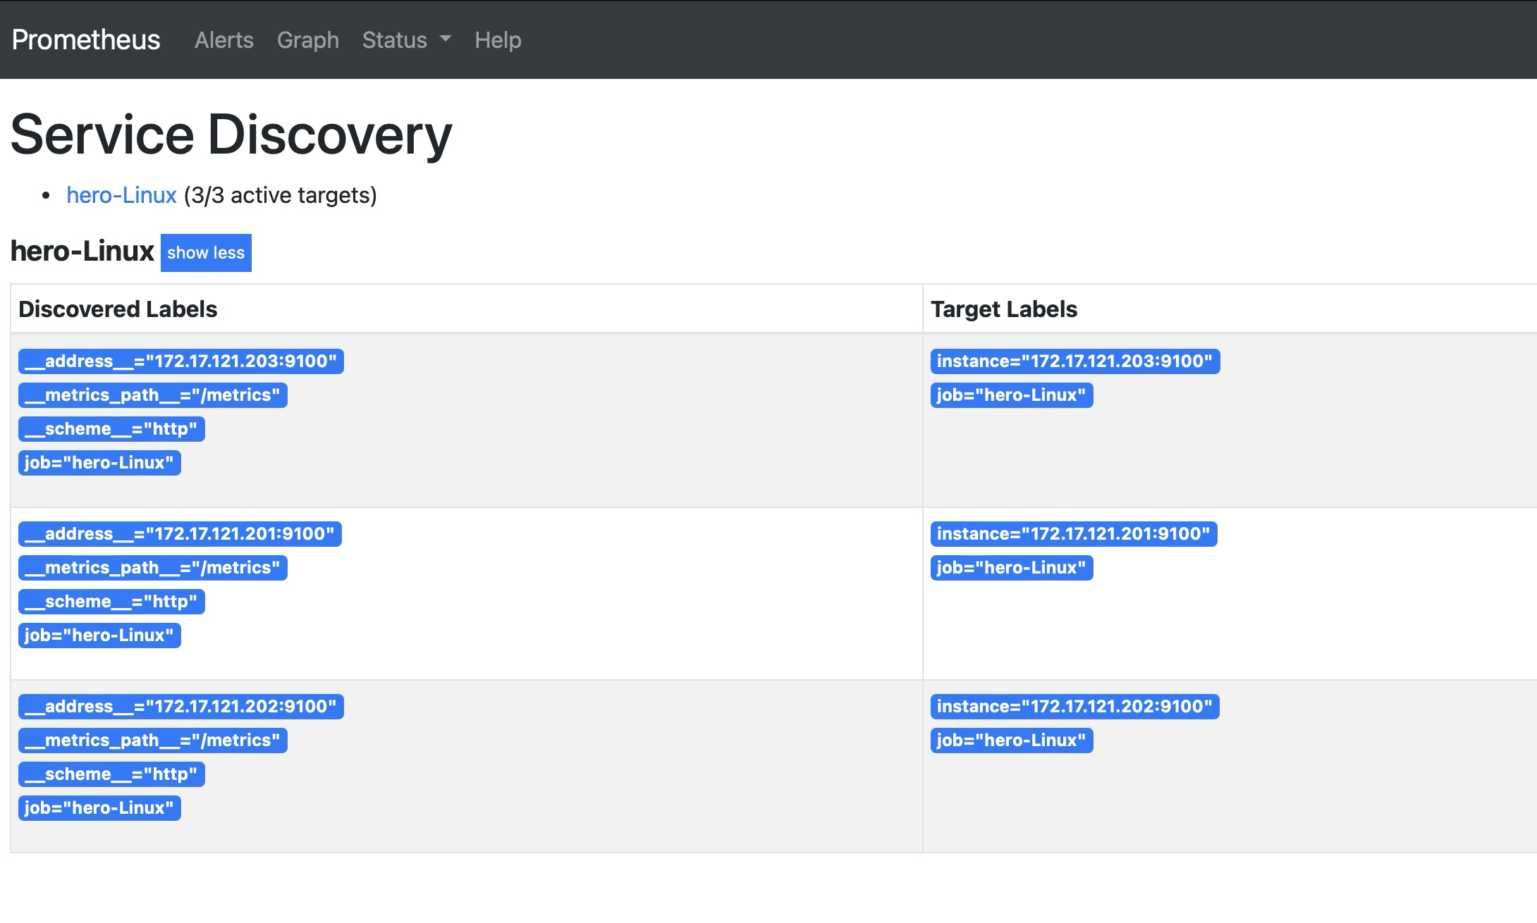Select the instance 172.17.121.201:9100 target label
This screenshot has width=1537, height=923.
coord(1074,534)
